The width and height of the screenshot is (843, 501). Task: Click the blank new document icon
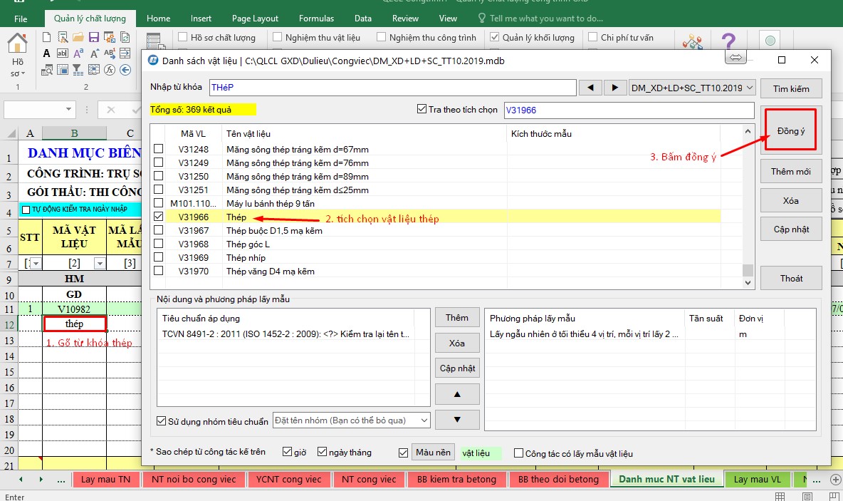tap(46, 37)
